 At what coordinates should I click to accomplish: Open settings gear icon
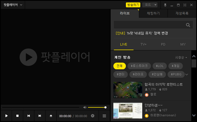(x=93, y=116)
